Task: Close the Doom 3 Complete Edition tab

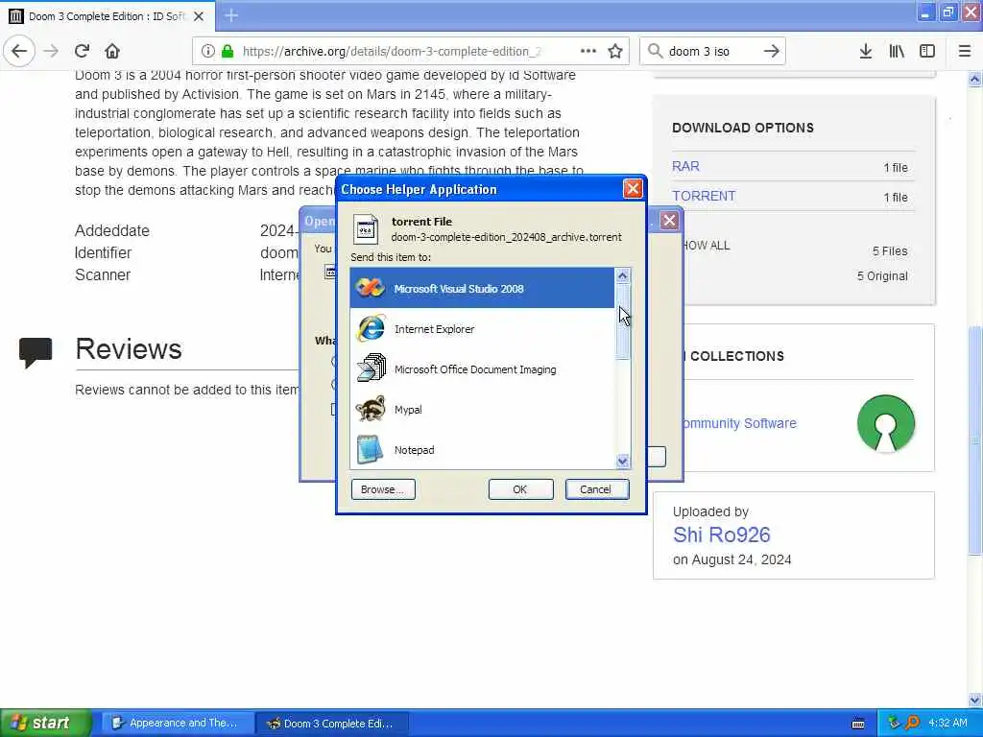Action: tap(199, 16)
